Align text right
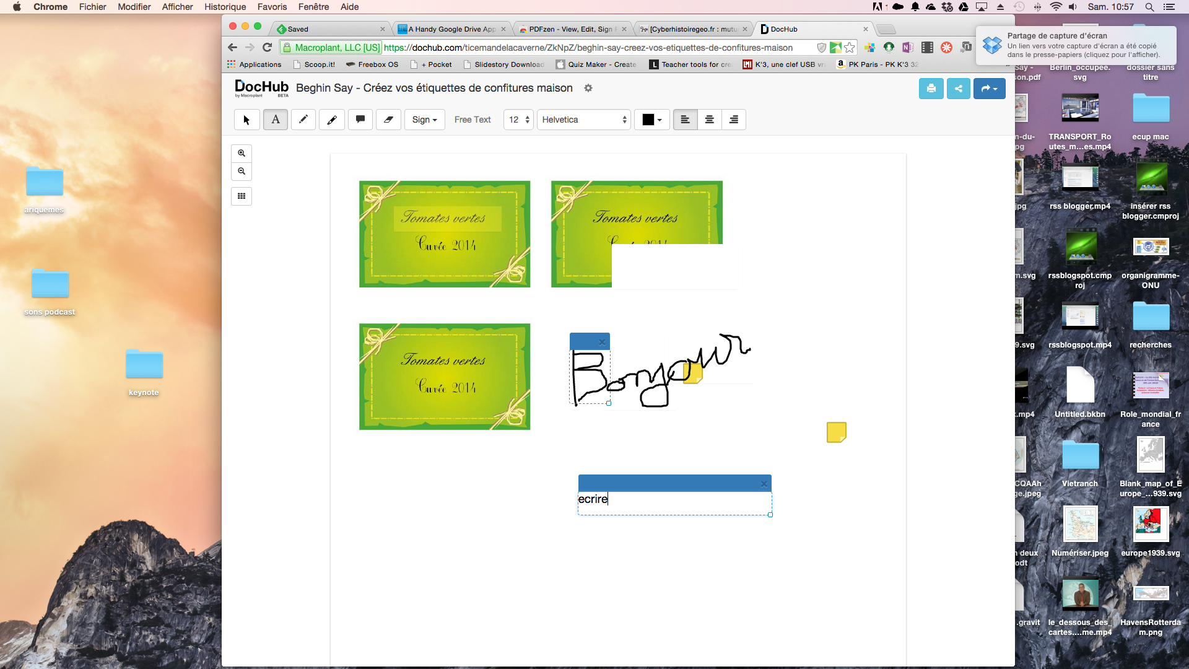Image resolution: width=1189 pixels, height=669 pixels. click(x=734, y=120)
